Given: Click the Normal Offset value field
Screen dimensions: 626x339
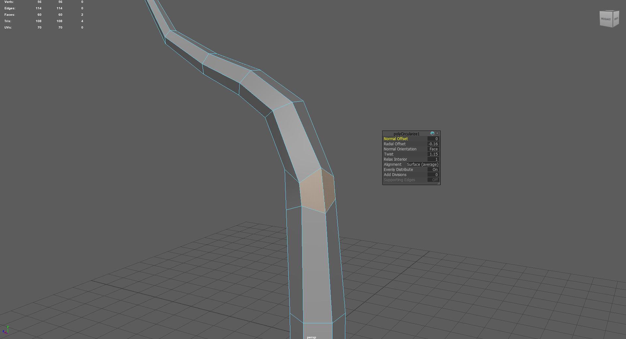Looking at the screenshot, I should 433,139.
